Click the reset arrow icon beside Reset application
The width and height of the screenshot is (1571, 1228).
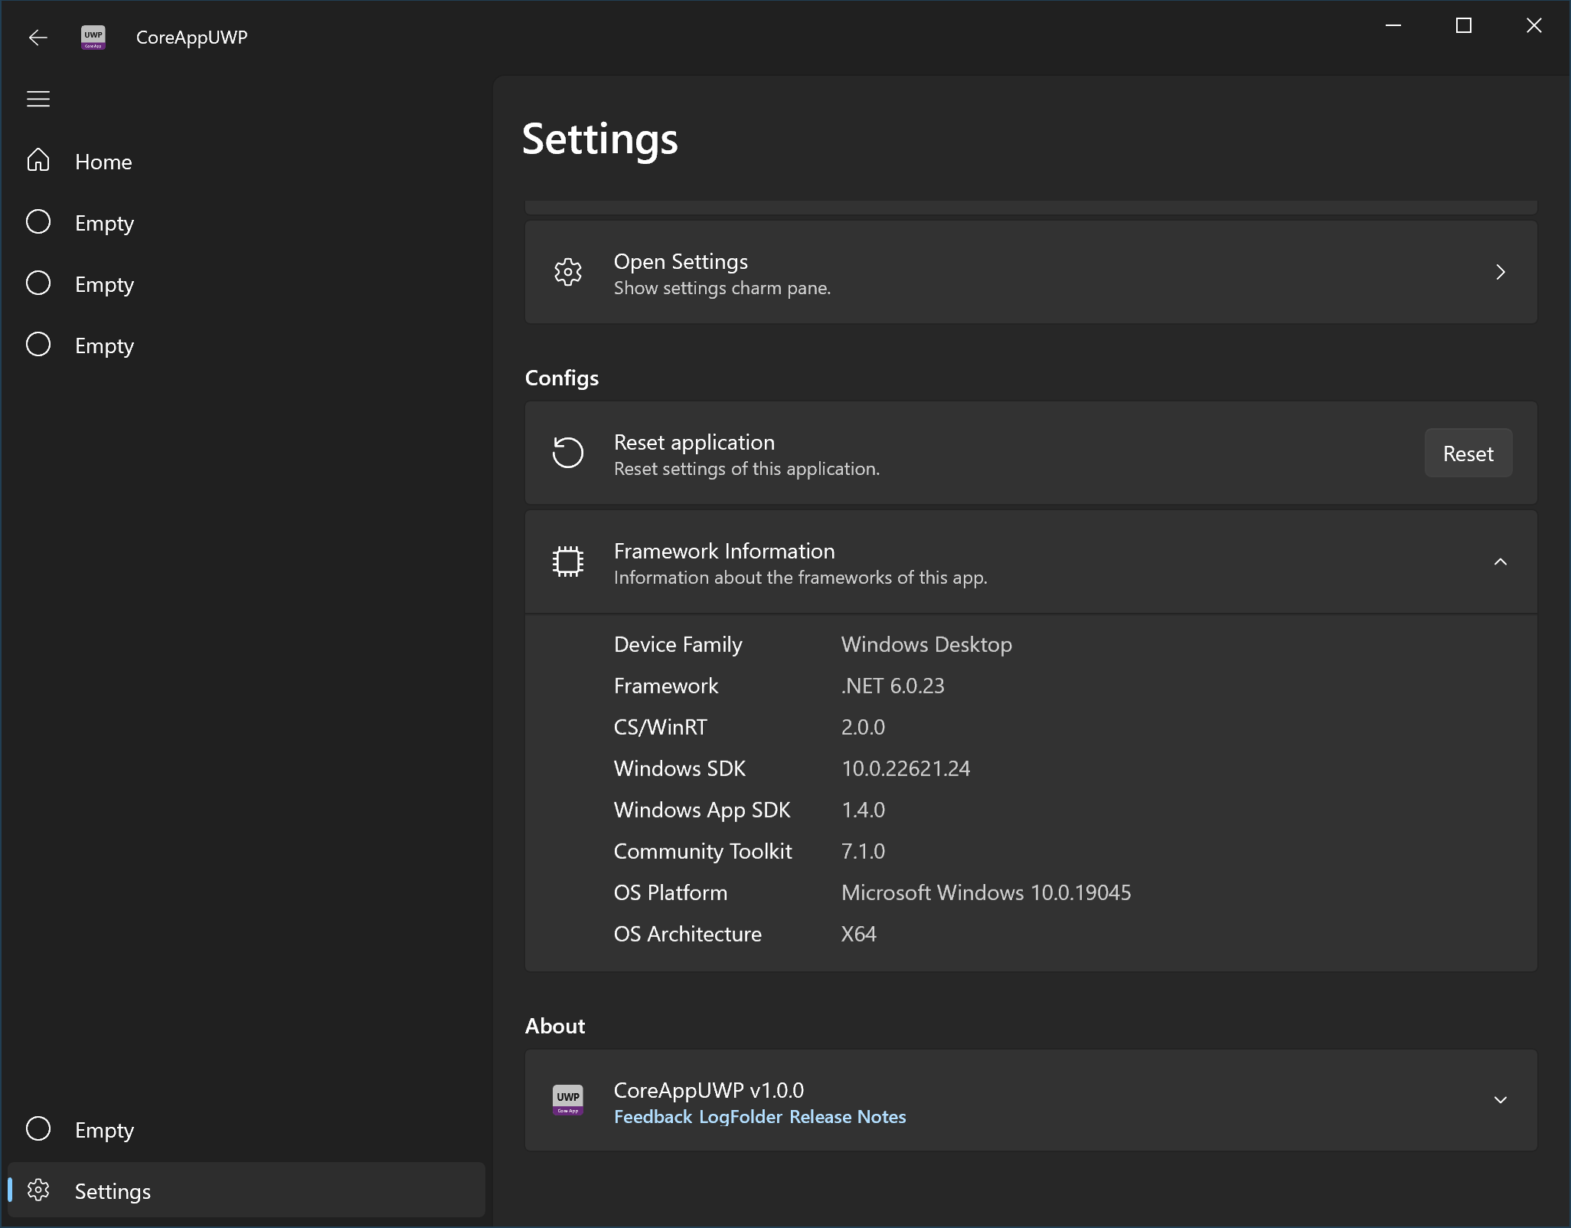click(x=567, y=453)
